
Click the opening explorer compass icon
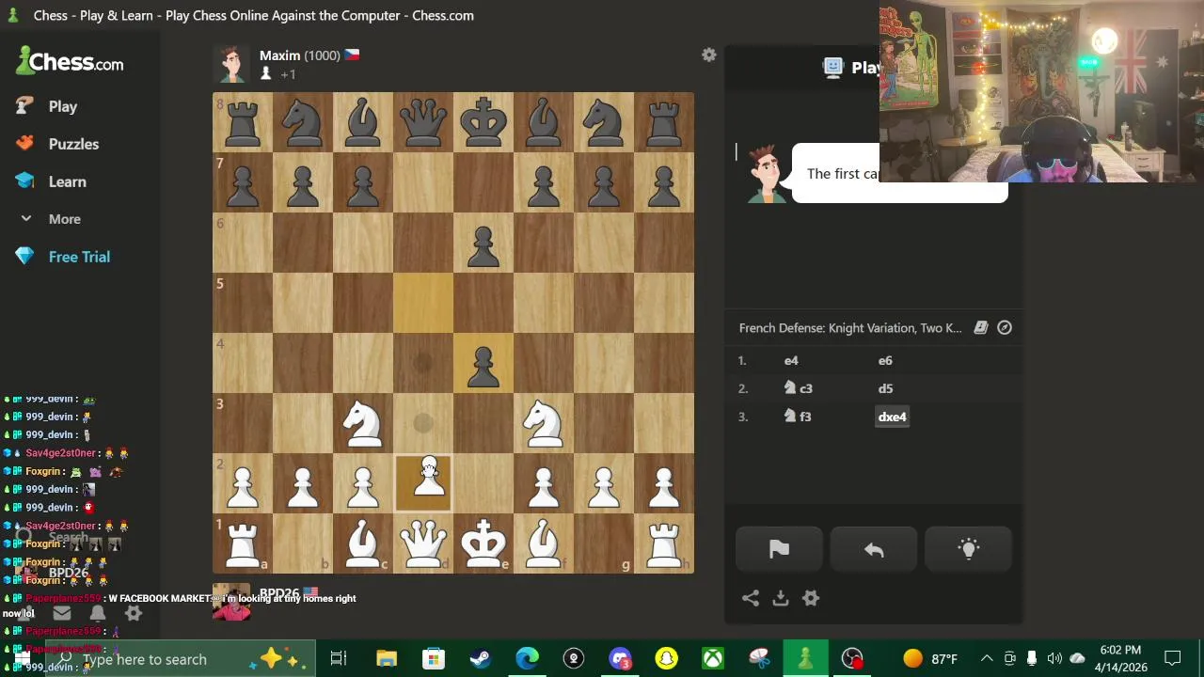click(x=1005, y=327)
